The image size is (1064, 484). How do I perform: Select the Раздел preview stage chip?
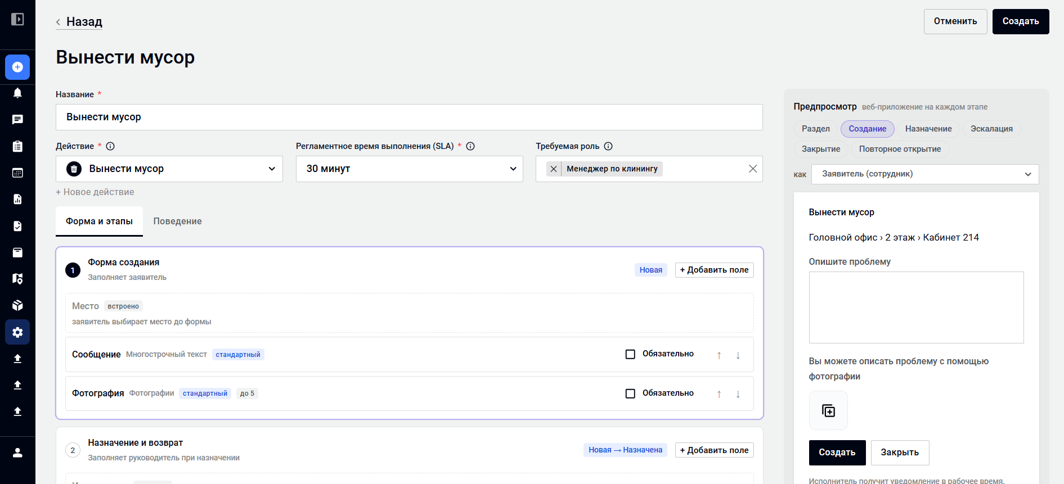pyautogui.click(x=815, y=129)
